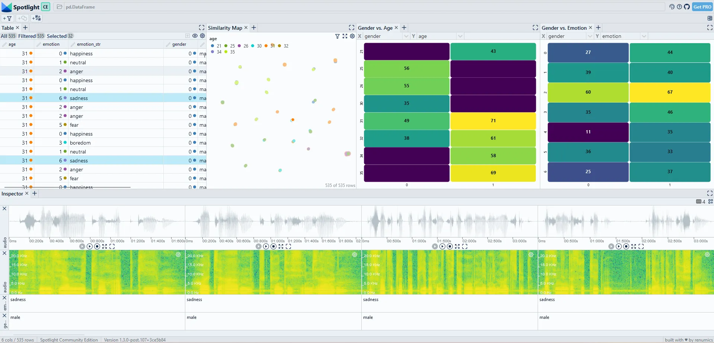
Task: Add a tab next to Inspector
Action: tap(35, 193)
